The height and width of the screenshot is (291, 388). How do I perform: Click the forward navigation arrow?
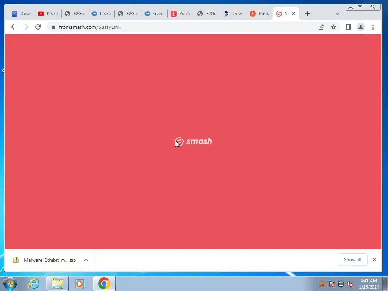(x=26, y=27)
